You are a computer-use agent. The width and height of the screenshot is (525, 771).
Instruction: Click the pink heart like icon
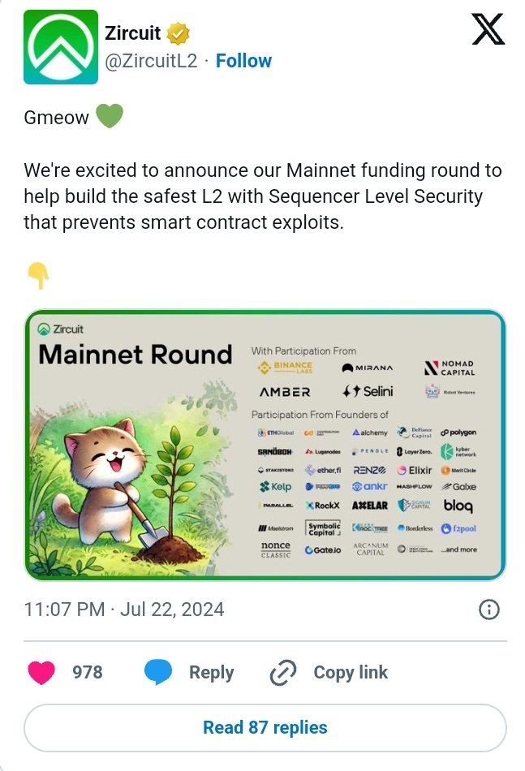(41, 672)
